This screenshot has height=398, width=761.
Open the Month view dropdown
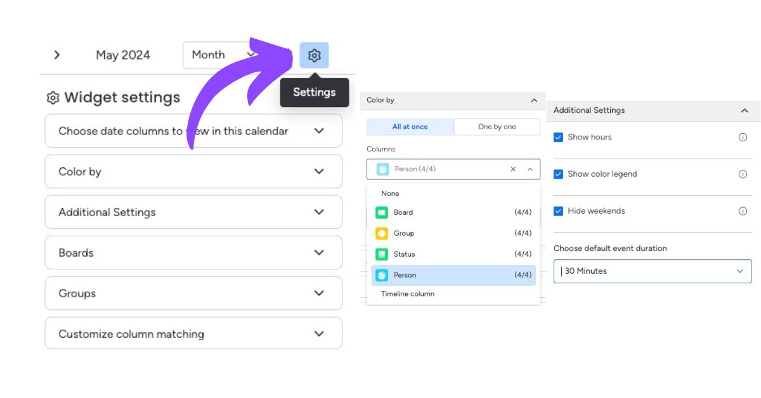(x=222, y=55)
